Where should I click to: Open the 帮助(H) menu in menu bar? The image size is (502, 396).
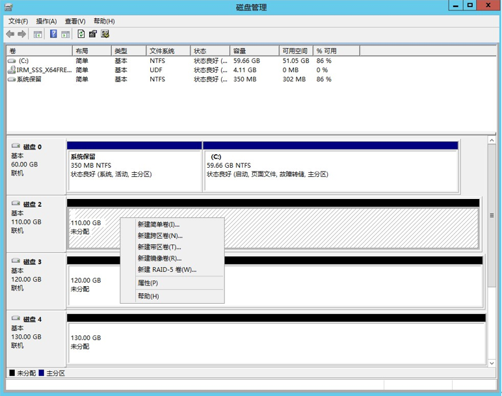[104, 21]
